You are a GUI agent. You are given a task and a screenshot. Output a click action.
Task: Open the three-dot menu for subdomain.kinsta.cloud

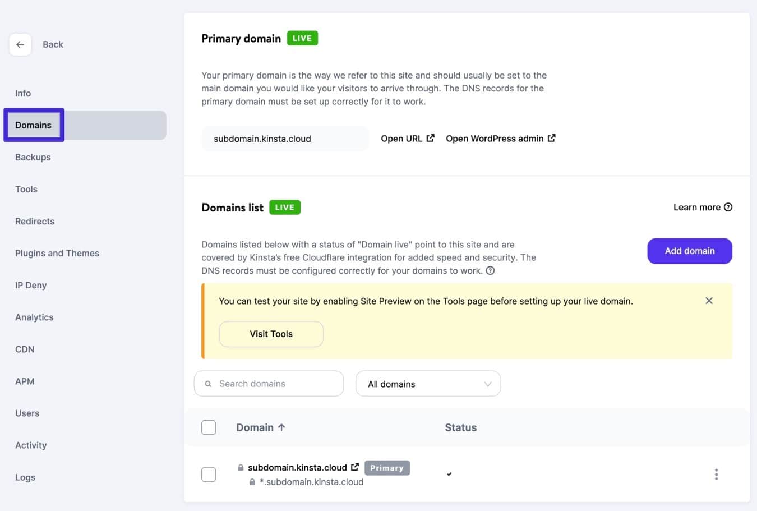point(716,474)
